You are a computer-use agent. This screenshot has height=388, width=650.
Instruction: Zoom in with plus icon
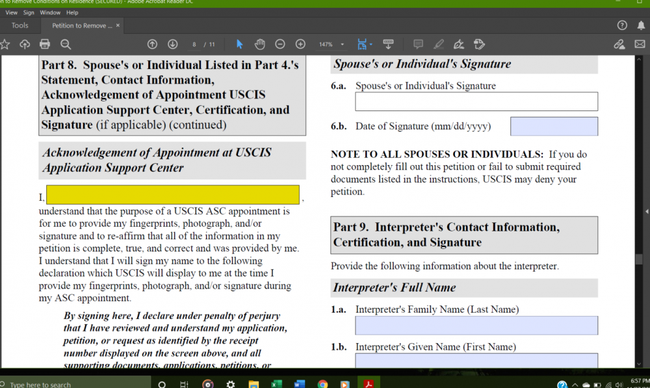(x=300, y=44)
